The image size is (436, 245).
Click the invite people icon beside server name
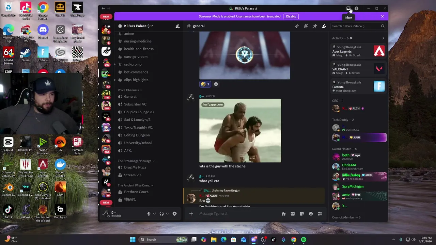[177, 26]
